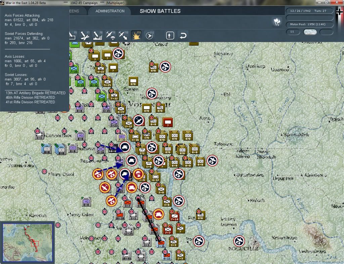Image resolution: width=344 pixels, height=264 pixels.
Task: Click the pill showing value 11
Action: click(293, 32)
